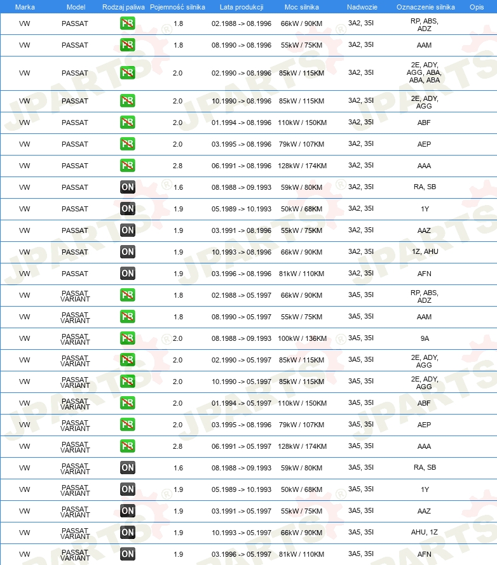Select the '08.1990 -> 05.1997' date cell

point(242,317)
